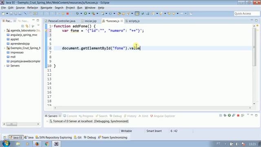Switch to the History view tab

tap(130, 116)
